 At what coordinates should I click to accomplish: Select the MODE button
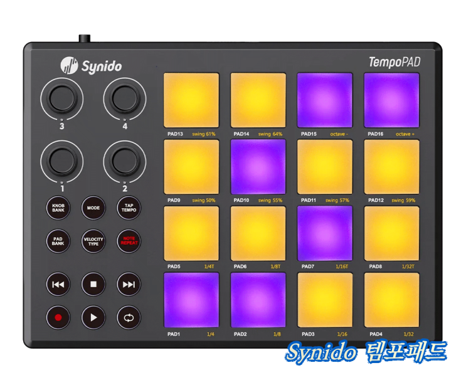pyautogui.click(x=93, y=208)
